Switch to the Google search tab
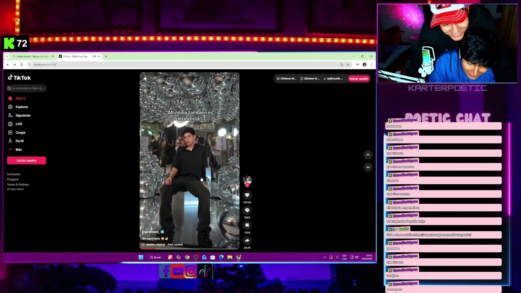 tap(33, 56)
